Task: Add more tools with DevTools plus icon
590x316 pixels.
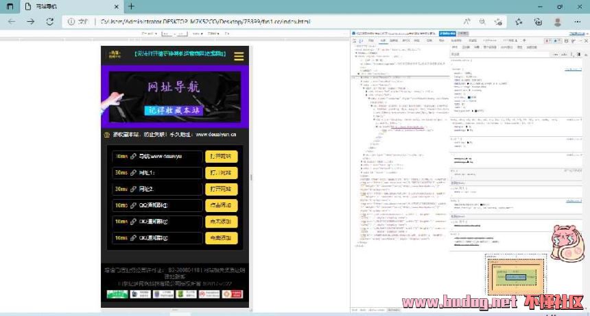Action: tap(524, 40)
